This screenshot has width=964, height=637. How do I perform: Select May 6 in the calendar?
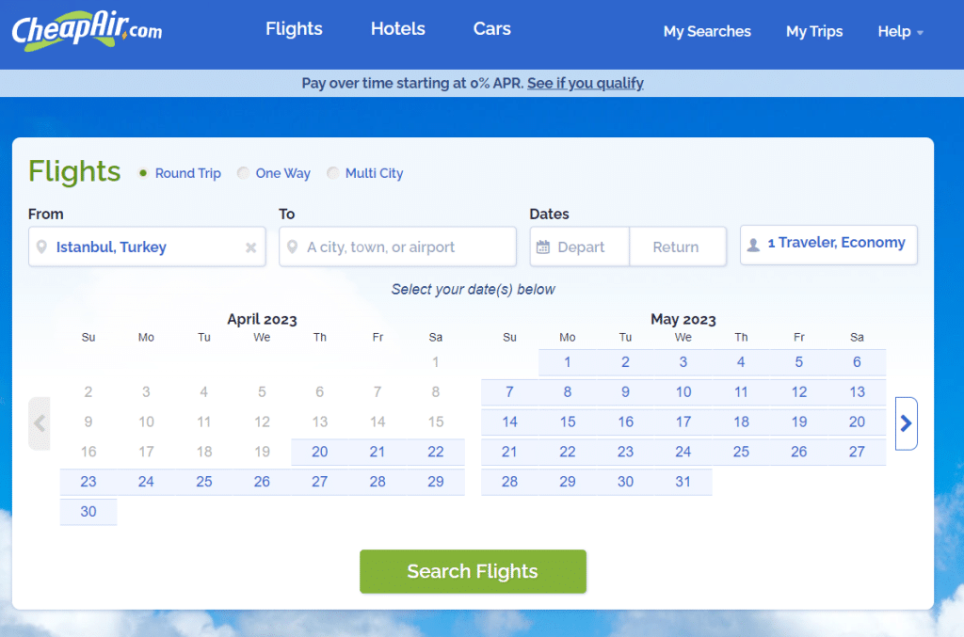tap(857, 362)
